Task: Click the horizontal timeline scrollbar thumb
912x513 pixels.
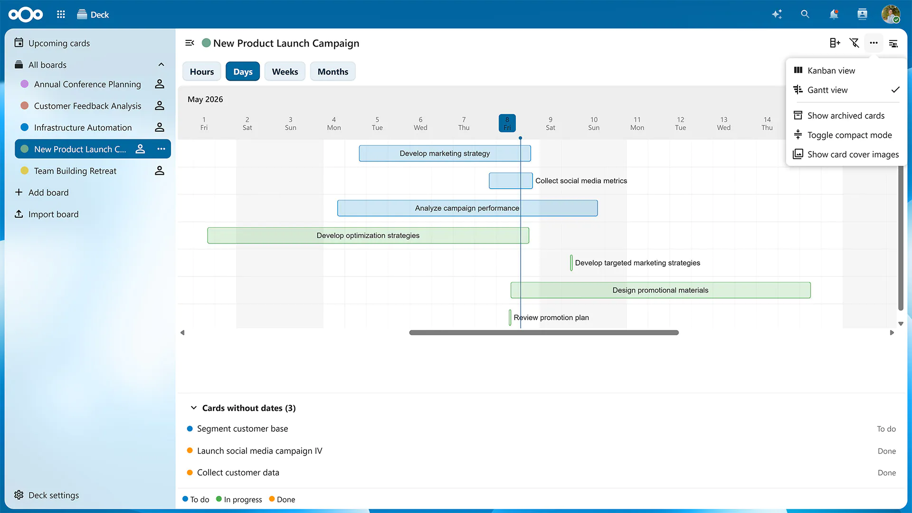Action: [544, 332]
